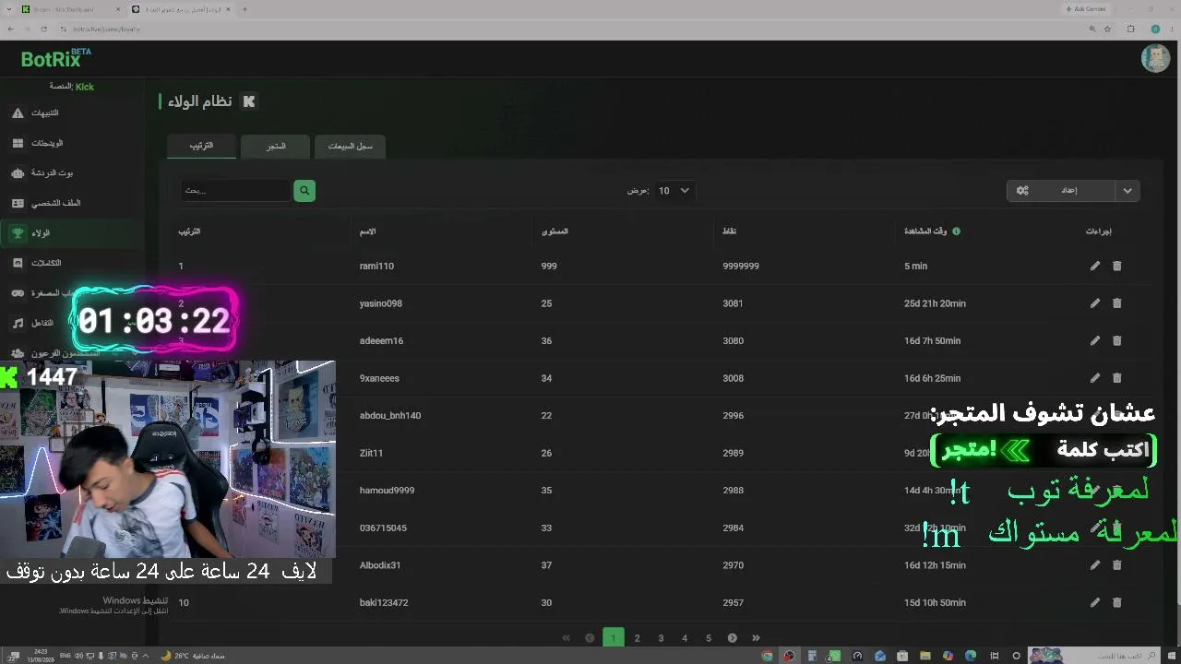Switch to the سجل المبيعات tab
Viewport: 1181px width, 664px height.
point(350,146)
